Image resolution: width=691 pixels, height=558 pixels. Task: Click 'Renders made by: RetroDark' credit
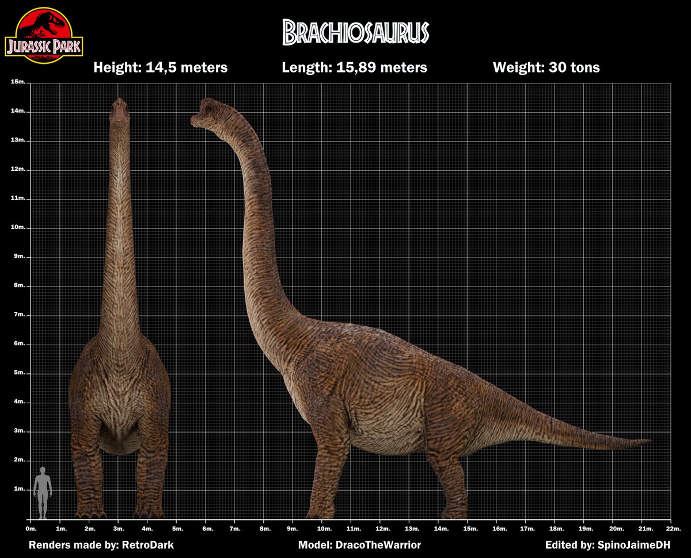pos(101,544)
